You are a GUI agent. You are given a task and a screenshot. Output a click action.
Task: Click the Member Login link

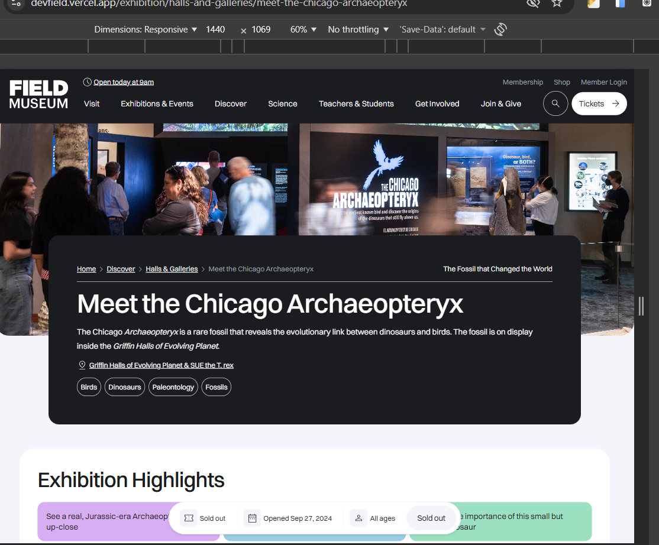pyautogui.click(x=603, y=82)
